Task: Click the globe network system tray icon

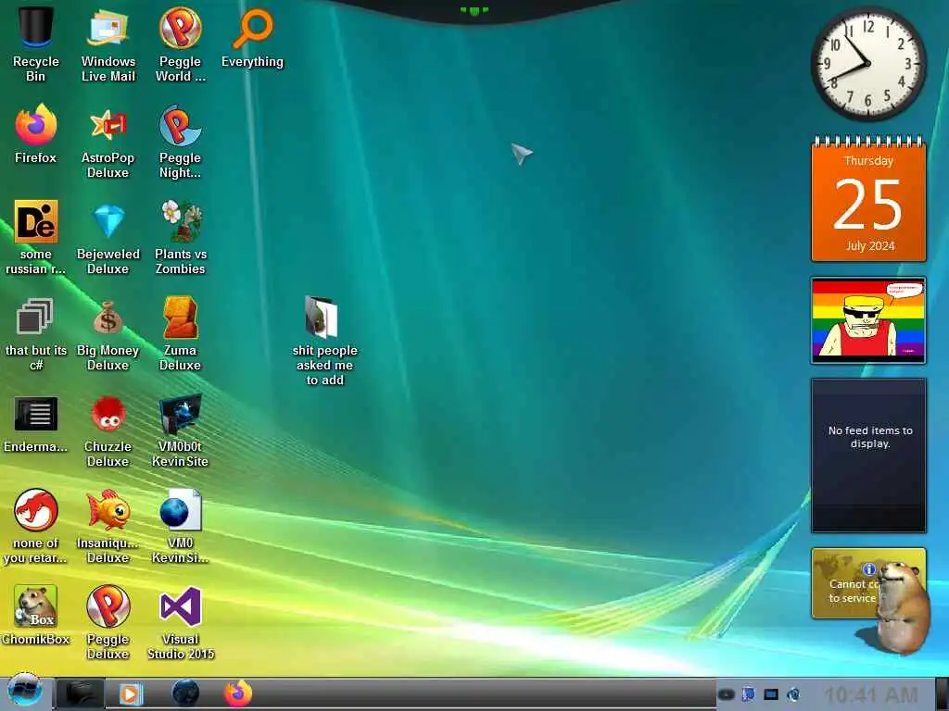Action: pyautogui.click(x=793, y=694)
